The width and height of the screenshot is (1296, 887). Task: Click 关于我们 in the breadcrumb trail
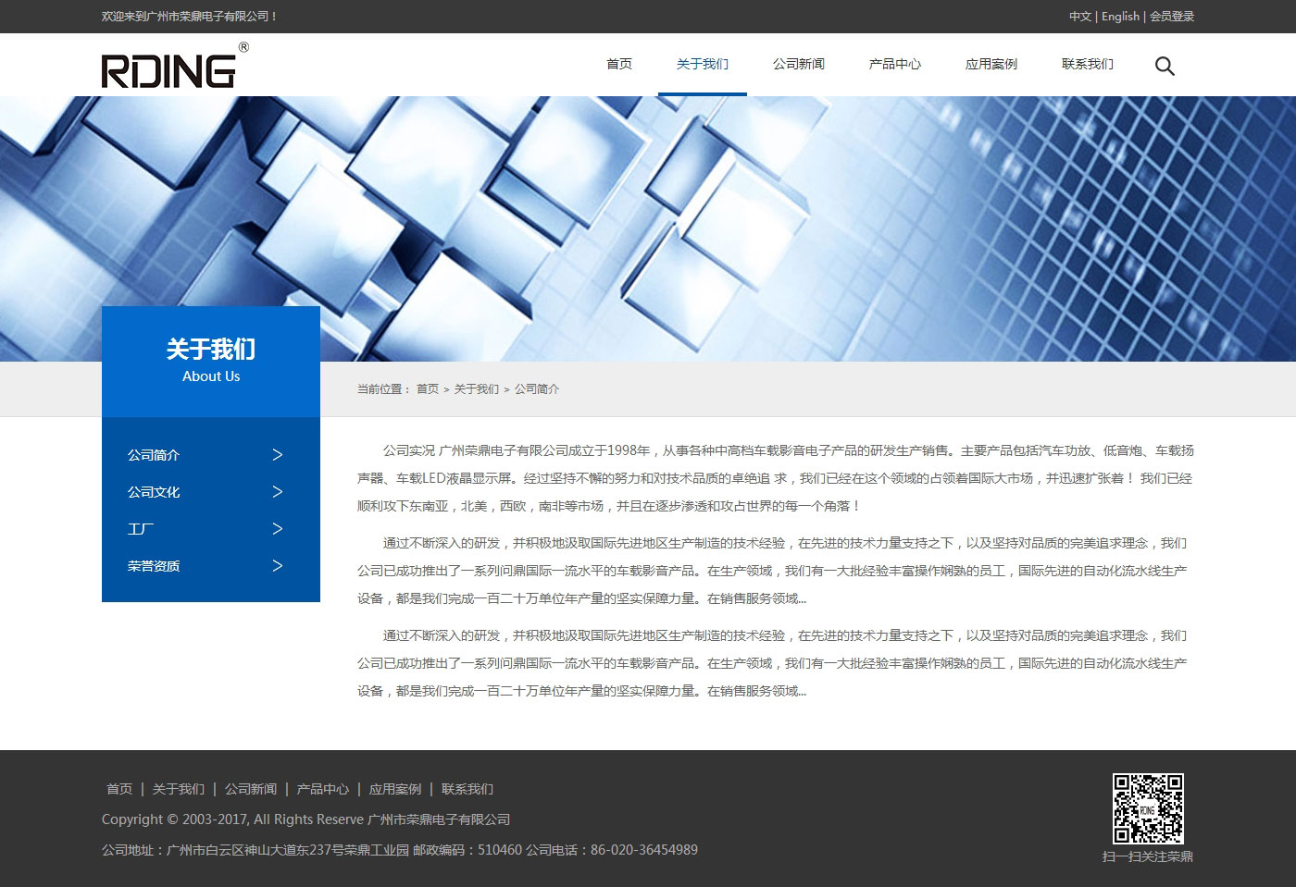[477, 389]
